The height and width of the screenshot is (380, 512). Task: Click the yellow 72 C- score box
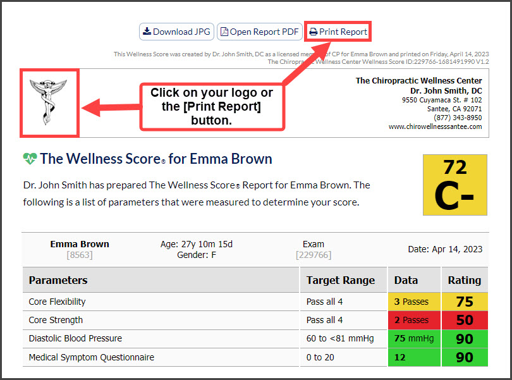[x=455, y=185]
